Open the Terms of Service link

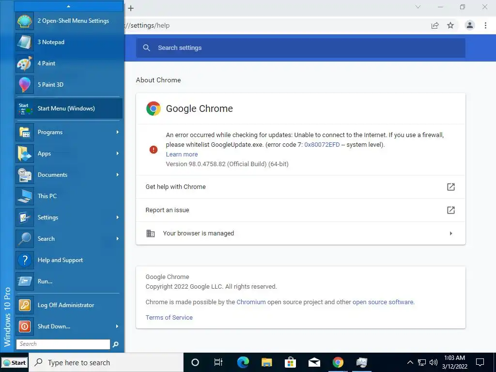169,318
